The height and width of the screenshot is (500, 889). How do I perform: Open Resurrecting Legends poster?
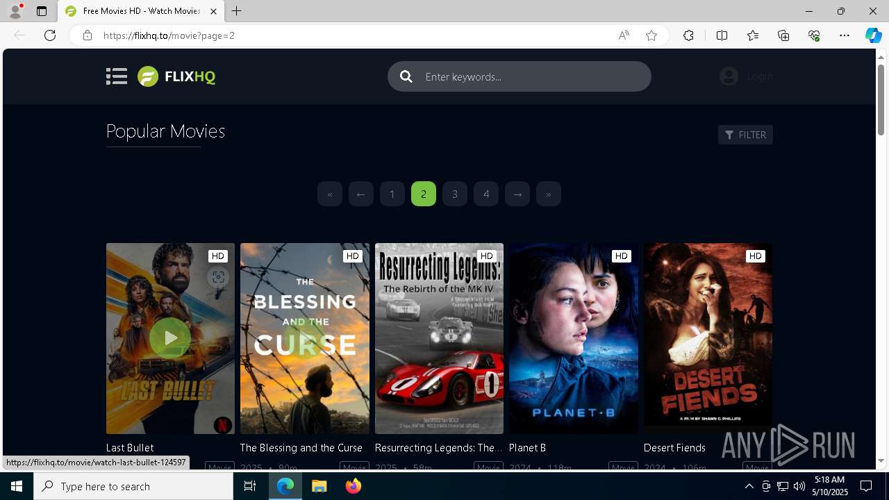click(x=439, y=338)
